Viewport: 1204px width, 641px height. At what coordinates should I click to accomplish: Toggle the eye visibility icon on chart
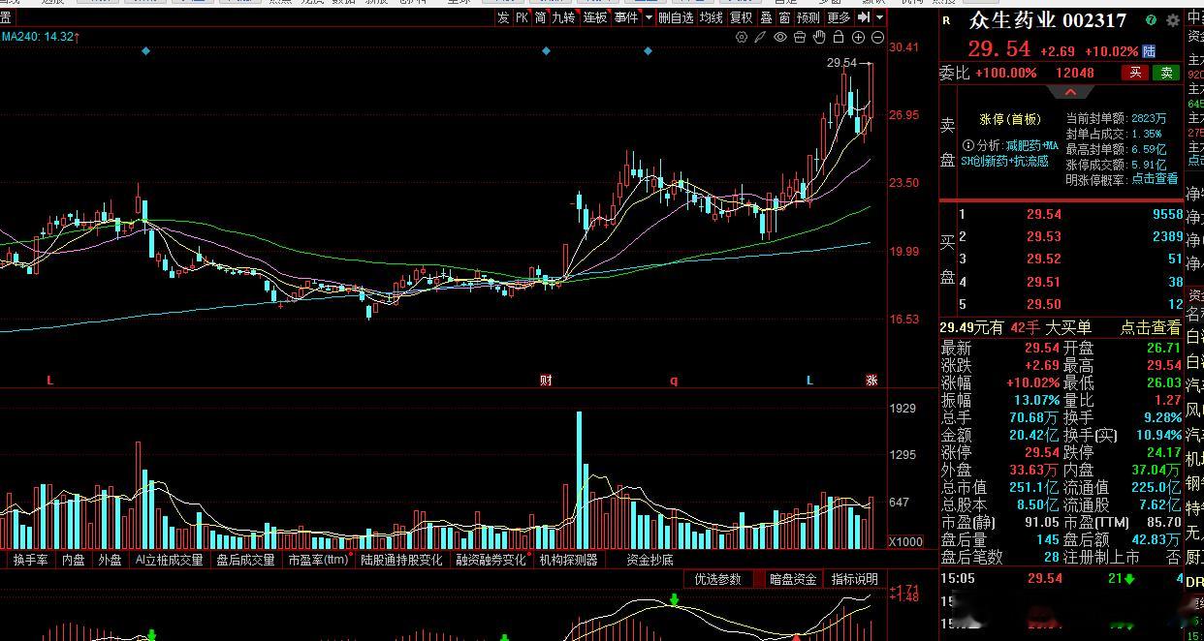tap(780, 37)
